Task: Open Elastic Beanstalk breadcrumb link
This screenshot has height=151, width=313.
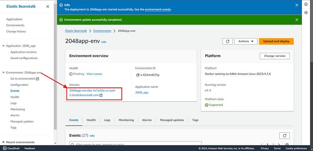Action: (76, 31)
